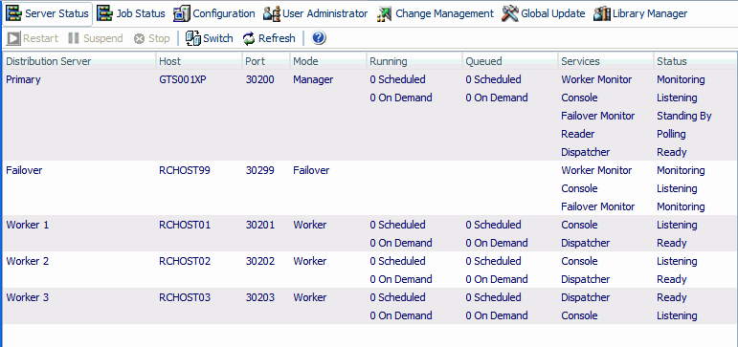Refresh the server status list
Viewport: 738px width, 347px height.
click(x=269, y=38)
